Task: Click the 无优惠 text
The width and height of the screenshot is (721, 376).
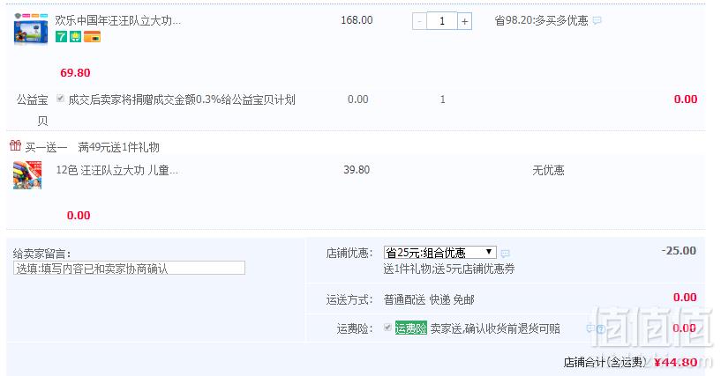Action: click(548, 170)
